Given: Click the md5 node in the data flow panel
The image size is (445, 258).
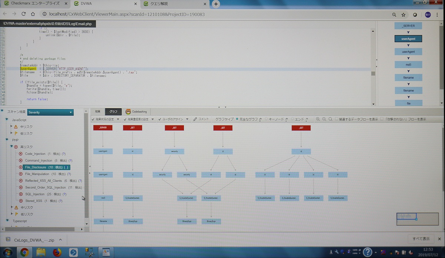Looking at the screenshot, I should pyautogui.click(x=408, y=64).
